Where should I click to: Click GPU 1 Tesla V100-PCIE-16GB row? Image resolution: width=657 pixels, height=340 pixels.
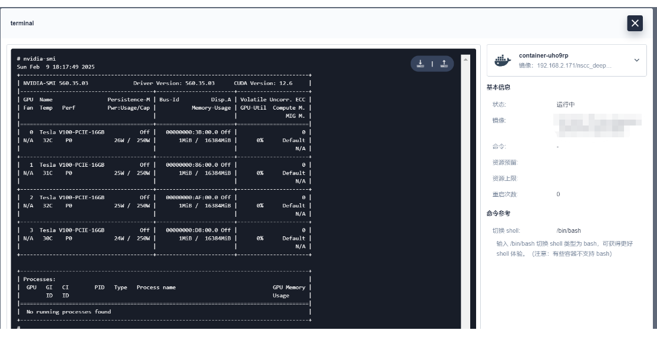pos(164,165)
